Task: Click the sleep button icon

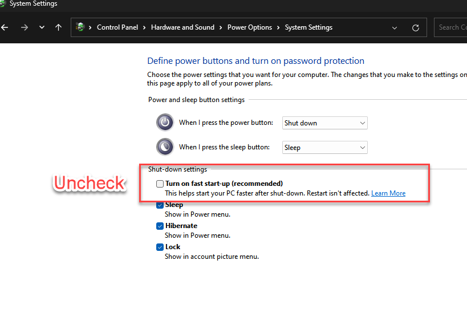Action: tap(165, 147)
